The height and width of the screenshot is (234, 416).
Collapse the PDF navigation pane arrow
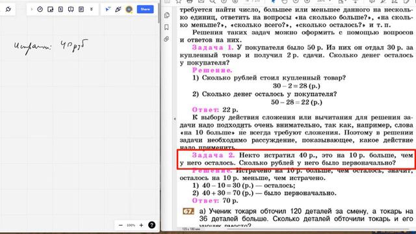[175, 119]
